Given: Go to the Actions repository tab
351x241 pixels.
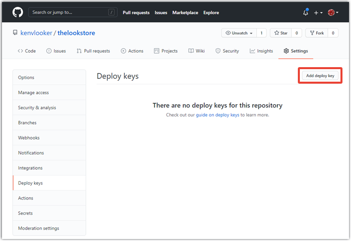Looking at the screenshot, I should pyautogui.click(x=132, y=51).
